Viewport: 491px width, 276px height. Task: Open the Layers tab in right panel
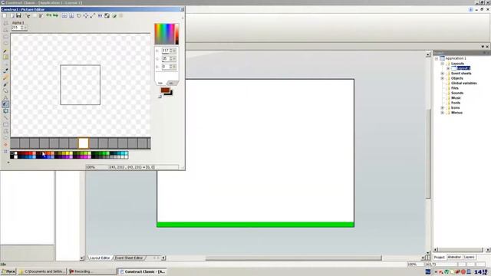469,258
